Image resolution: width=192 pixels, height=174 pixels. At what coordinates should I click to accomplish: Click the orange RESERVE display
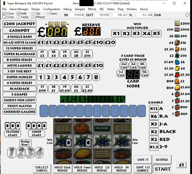91,31
